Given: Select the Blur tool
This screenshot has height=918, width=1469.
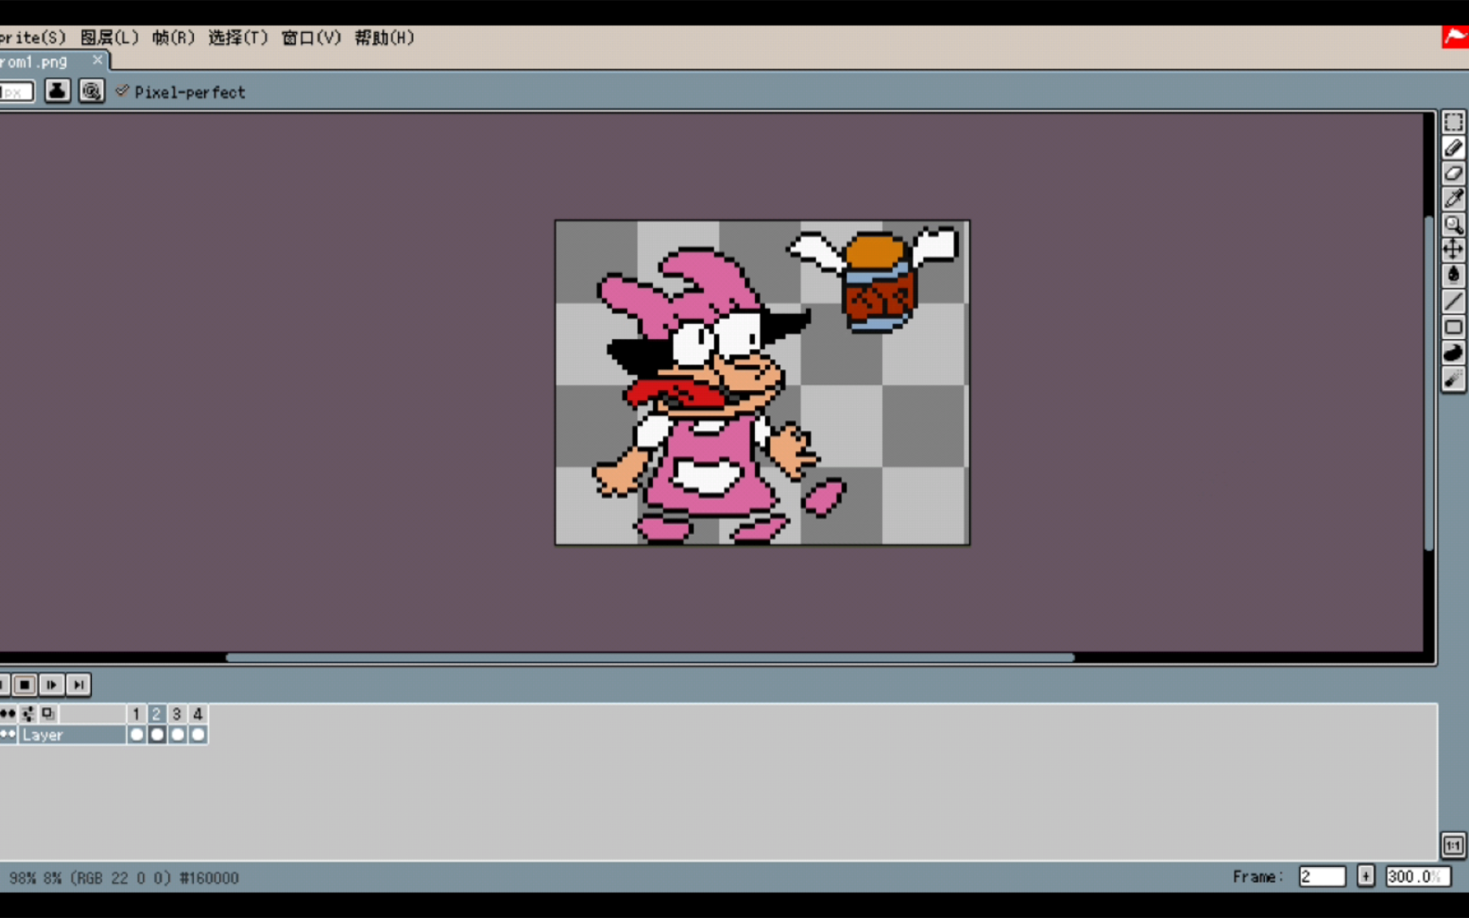Looking at the screenshot, I should (1453, 379).
